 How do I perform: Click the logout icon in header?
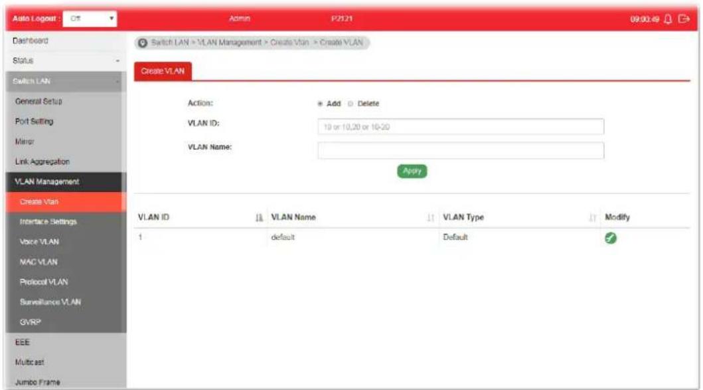coord(684,19)
